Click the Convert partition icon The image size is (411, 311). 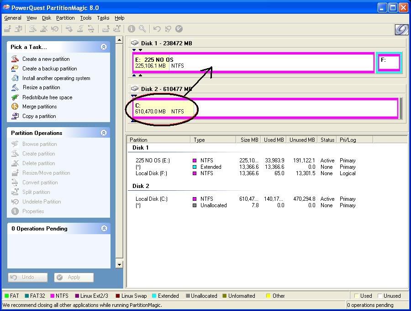[x=15, y=182]
